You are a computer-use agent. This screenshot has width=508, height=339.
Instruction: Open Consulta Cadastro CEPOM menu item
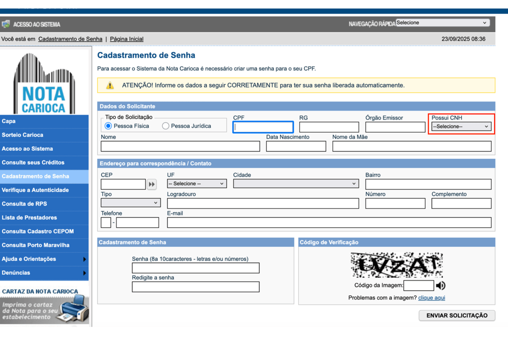pos(44,231)
